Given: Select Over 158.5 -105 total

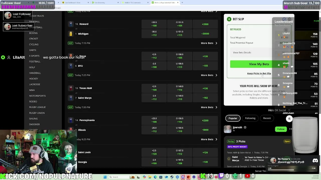Looking at the screenshot, I should [180, 56].
